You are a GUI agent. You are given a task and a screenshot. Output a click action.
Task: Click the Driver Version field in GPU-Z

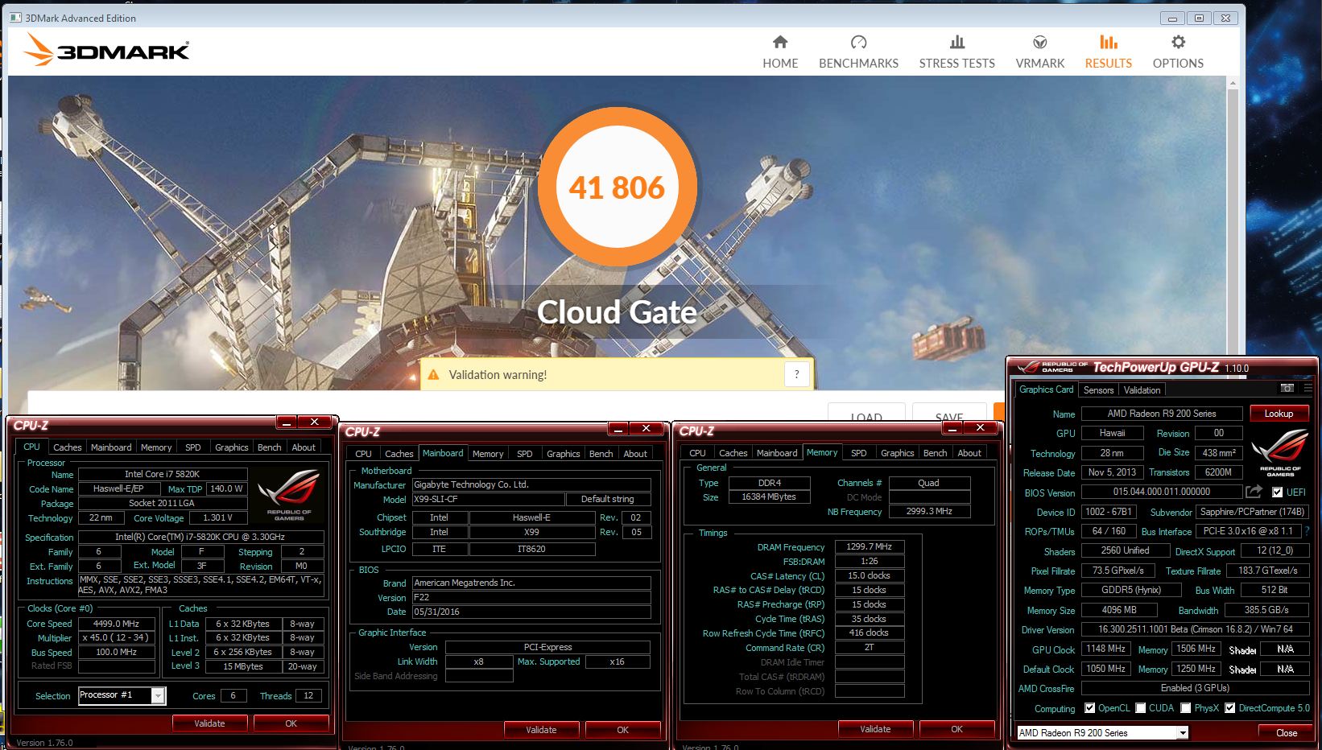point(1195,629)
